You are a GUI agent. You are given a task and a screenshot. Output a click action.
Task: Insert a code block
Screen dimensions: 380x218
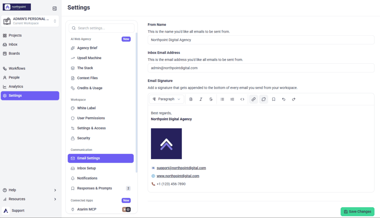click(242, 99)
